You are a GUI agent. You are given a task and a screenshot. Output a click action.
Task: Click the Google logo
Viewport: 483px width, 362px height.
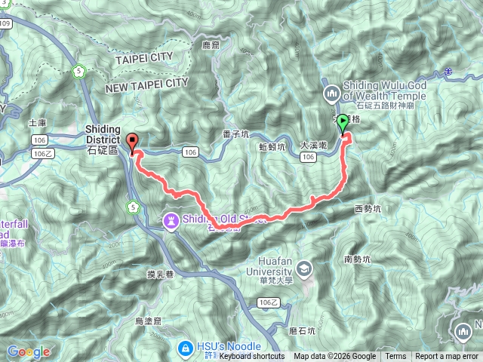(29, 351)
